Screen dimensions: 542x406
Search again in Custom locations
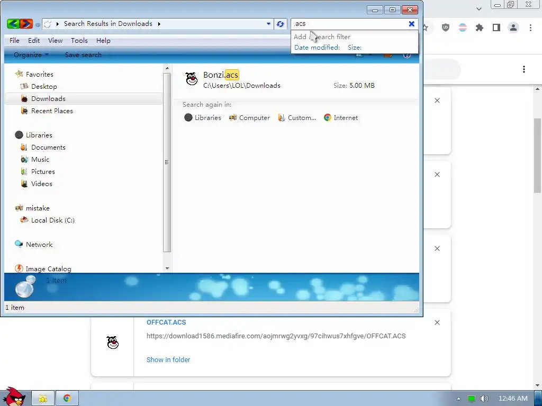click(297, 118)
